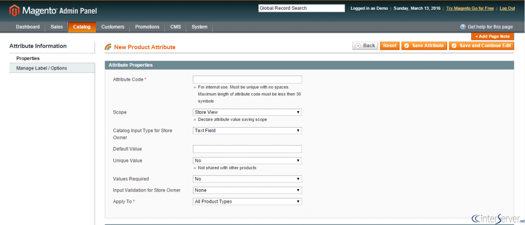525x225 pixels.
Task: Click the Reset button
Action: 390,46
